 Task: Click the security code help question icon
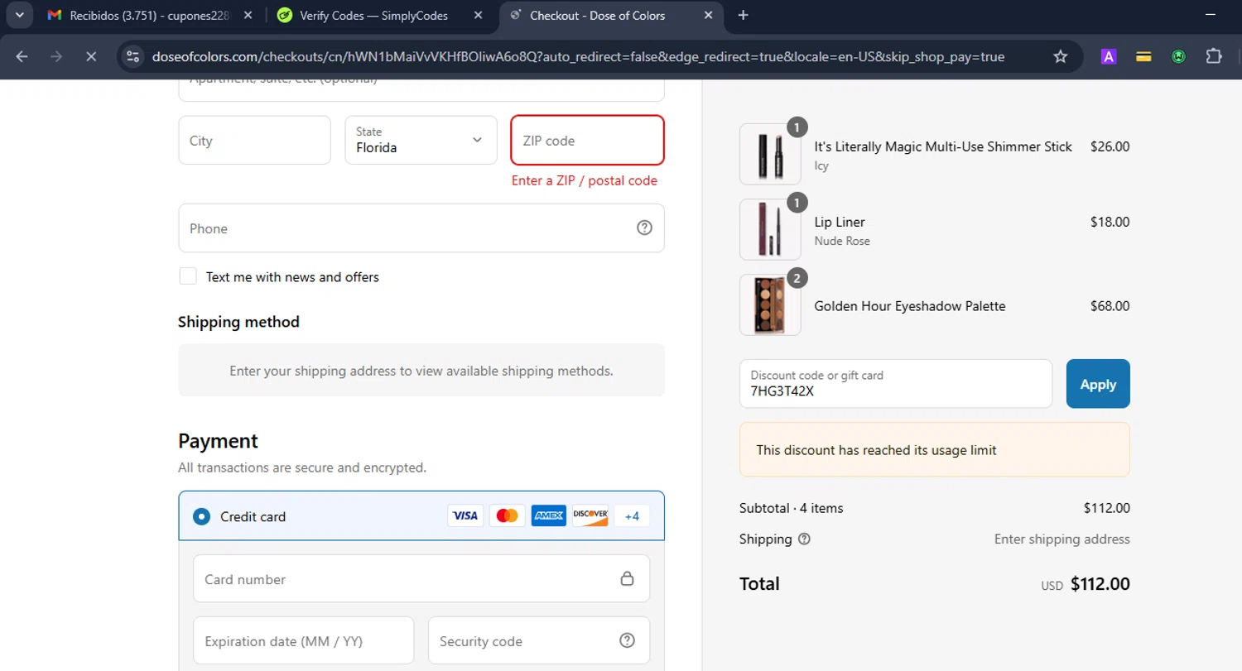coord(627,640)
